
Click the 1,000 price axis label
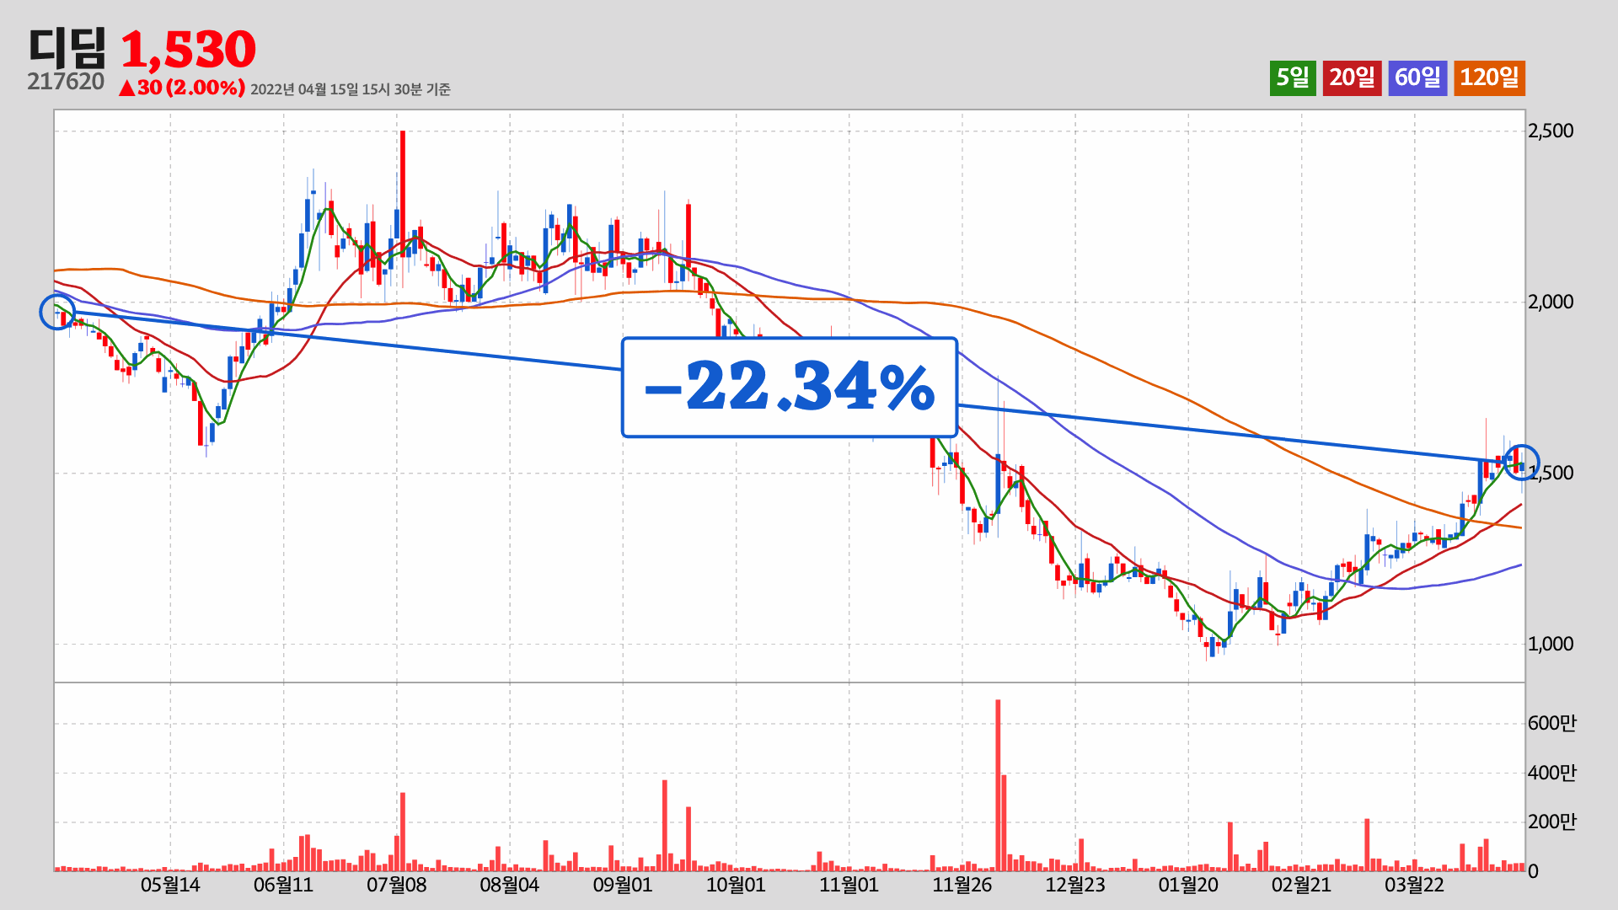tap(1551, 644)
